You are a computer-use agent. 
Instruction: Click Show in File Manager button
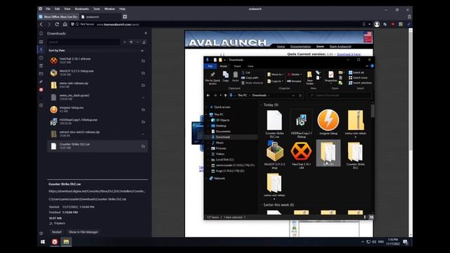click(83, 232)
